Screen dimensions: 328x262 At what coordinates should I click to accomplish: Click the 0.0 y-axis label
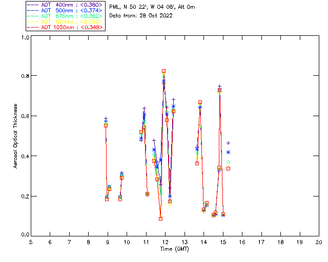25,235
